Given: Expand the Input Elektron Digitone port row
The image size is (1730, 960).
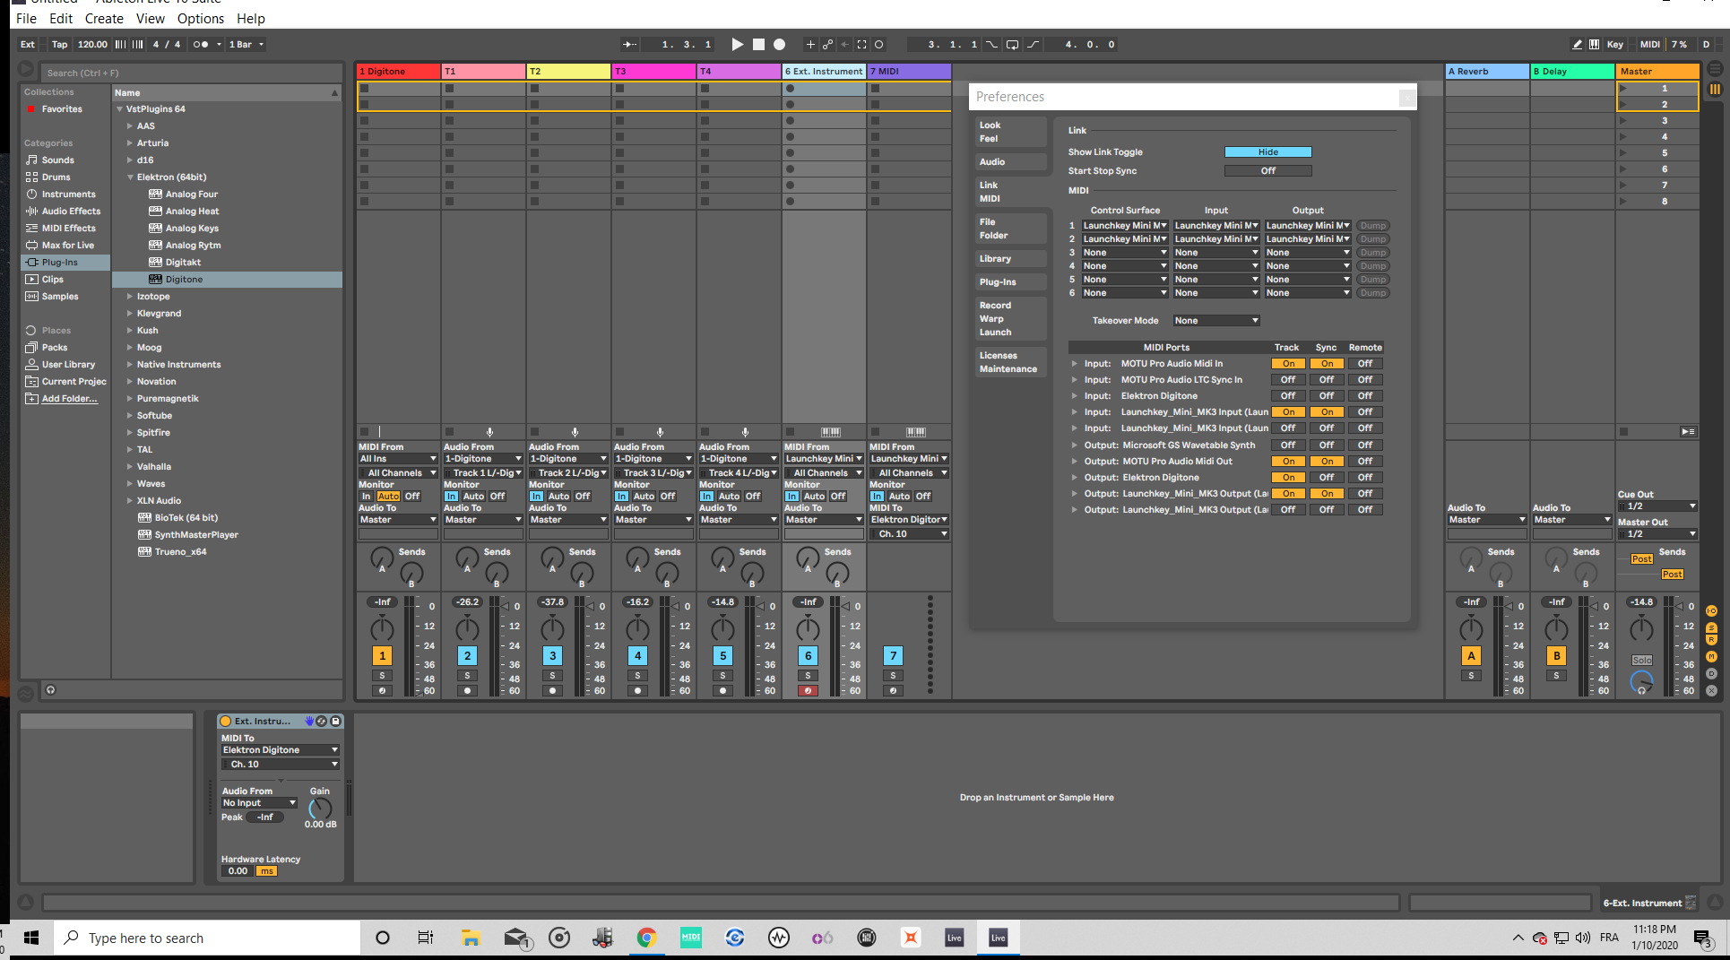Looking at the screenshot, I should (x=1074, y=396).
